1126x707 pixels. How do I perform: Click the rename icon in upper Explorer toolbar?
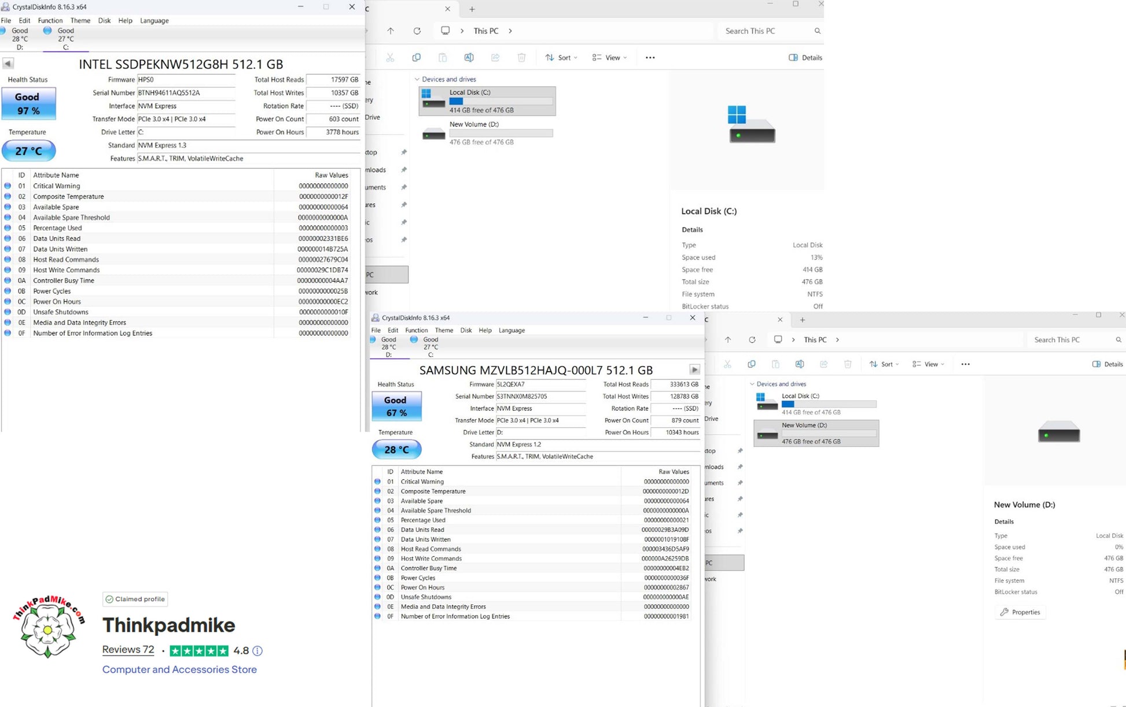coord(469,58)
